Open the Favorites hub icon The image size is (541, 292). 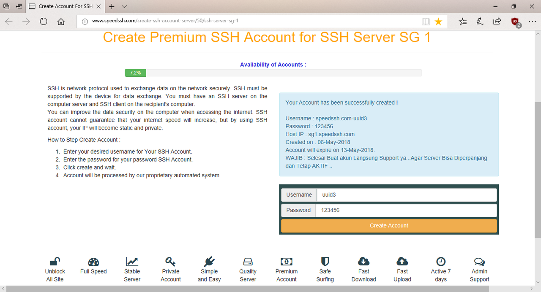463,22
